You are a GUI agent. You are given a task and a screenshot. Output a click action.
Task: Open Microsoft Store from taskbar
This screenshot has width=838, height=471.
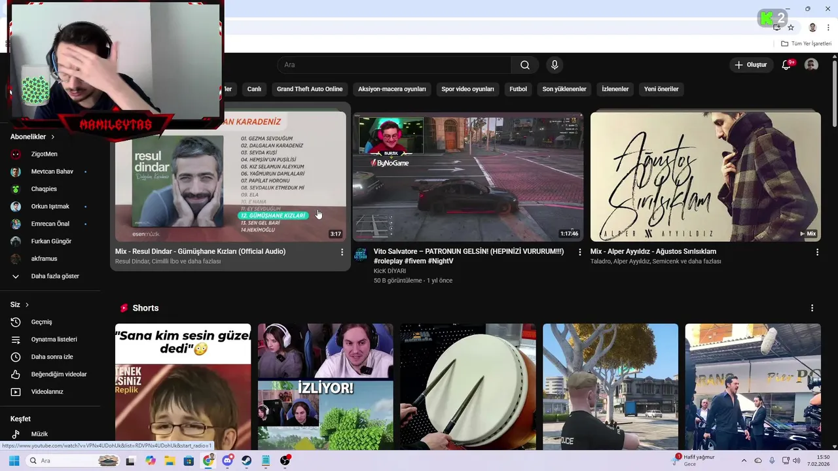(189, 461)
